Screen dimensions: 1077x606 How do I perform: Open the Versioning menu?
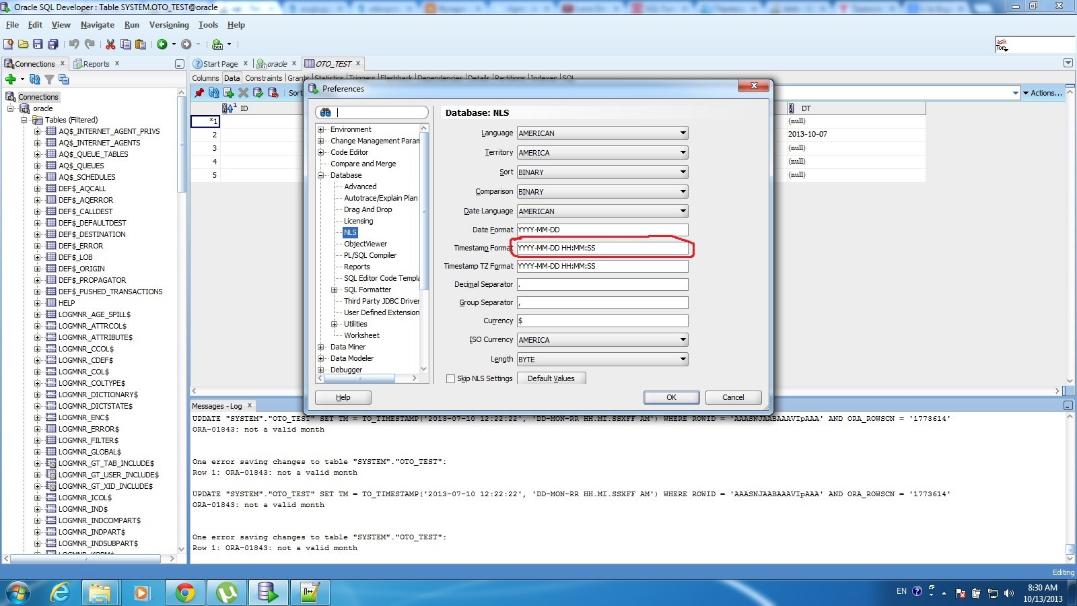(169, 25)
